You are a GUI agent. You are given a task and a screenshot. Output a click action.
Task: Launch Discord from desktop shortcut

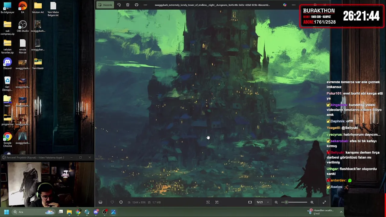(8, 64)
